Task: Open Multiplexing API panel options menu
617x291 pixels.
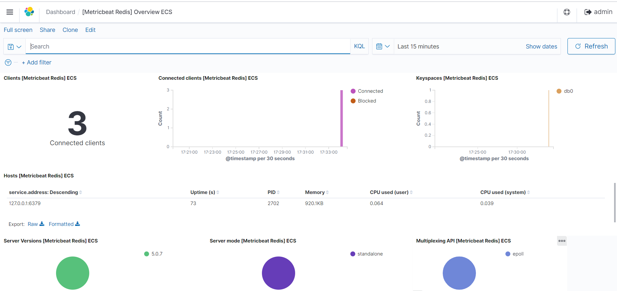Action: pos(562,241)
